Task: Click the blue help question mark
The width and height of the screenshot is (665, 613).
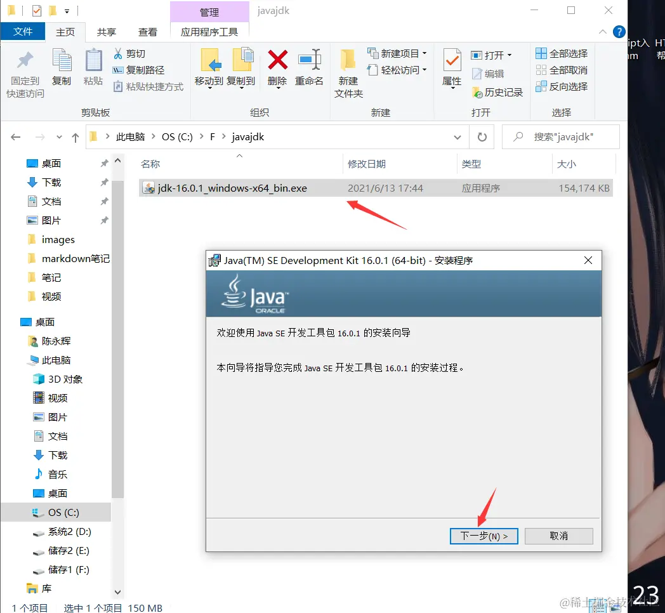Action: (619, 32)
